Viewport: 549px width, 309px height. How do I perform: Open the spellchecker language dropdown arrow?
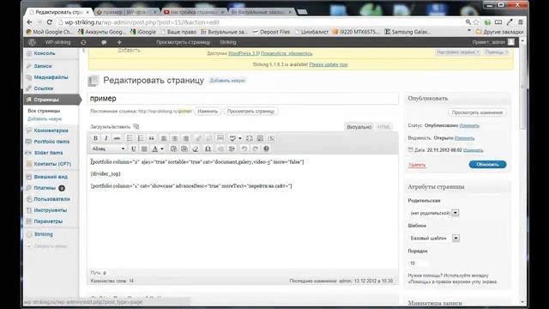[240, 138]
